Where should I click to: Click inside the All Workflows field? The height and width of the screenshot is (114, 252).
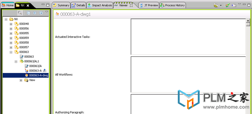coord(188,74)
